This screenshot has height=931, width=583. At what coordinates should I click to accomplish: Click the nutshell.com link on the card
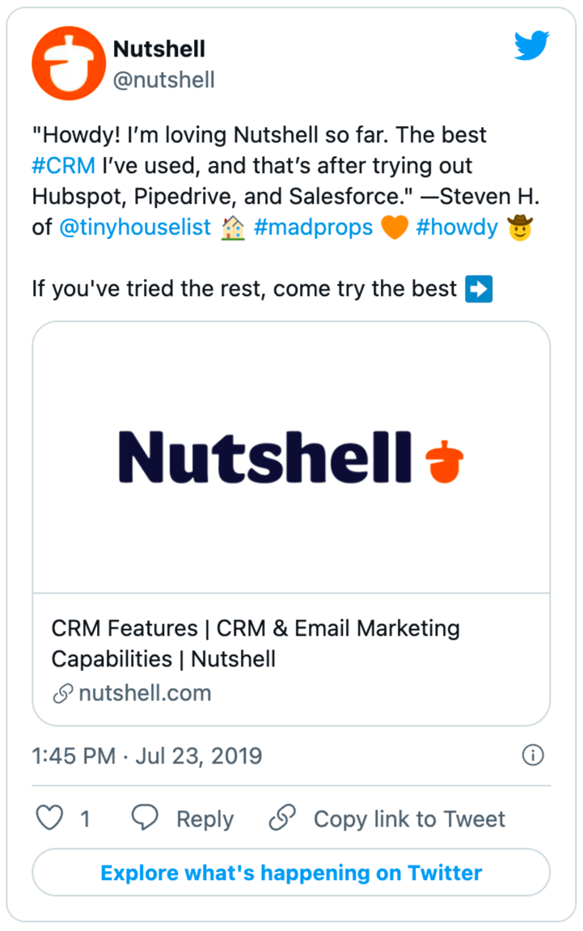pyautogui.click(x=143, y=693)
